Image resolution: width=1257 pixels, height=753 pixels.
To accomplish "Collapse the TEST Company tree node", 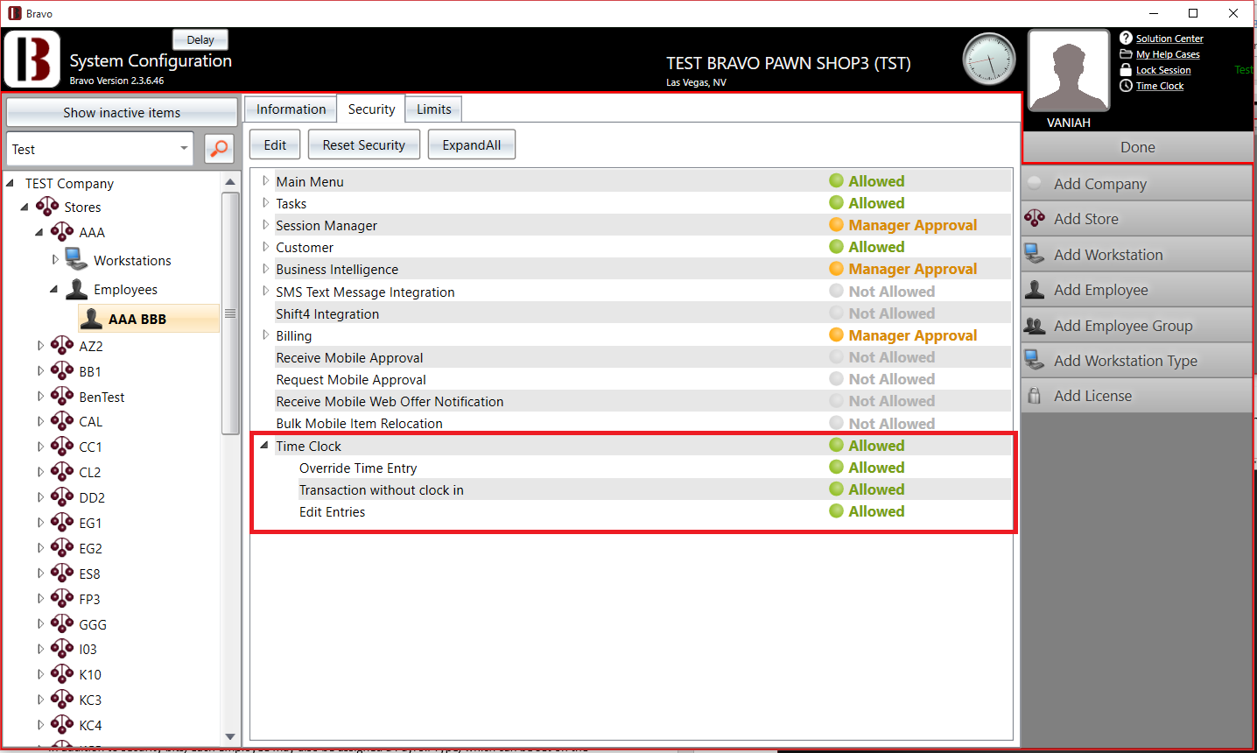I will coord(10,183).
